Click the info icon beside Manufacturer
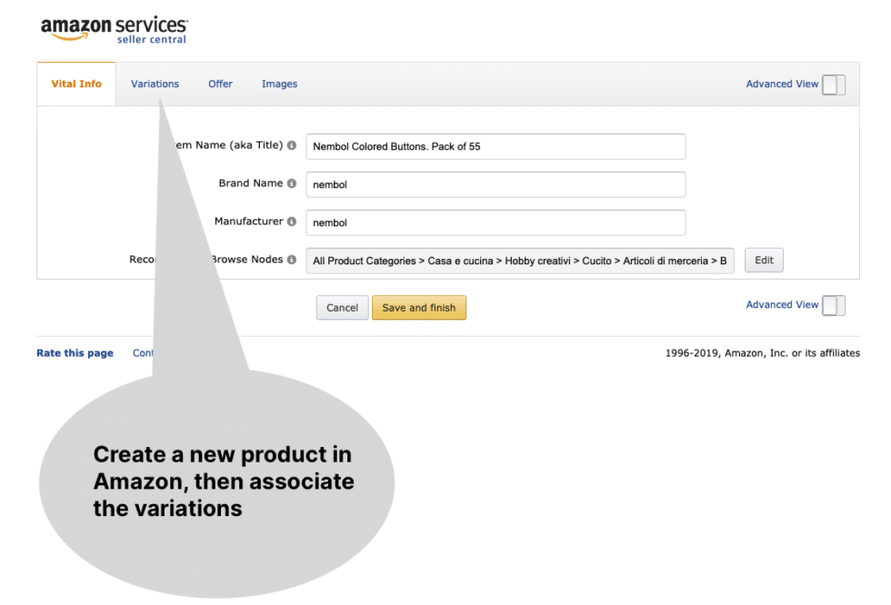Screen dimensions: 891x605 (293, 222)
